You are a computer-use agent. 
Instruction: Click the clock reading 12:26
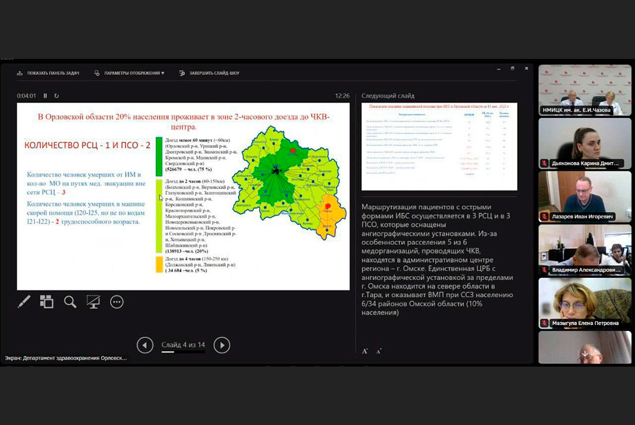click(342, 96)
